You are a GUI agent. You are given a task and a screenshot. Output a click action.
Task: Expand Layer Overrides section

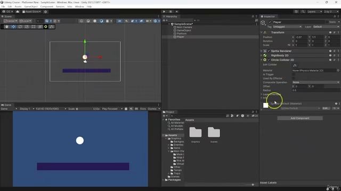coord(262,94)
